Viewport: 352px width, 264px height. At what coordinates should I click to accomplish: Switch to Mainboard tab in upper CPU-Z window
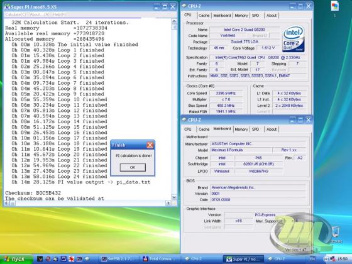tap(222, 16)
